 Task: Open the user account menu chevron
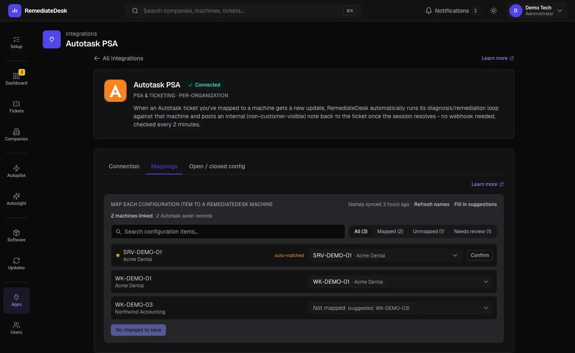pyautogui.click(x=560, y=11)
